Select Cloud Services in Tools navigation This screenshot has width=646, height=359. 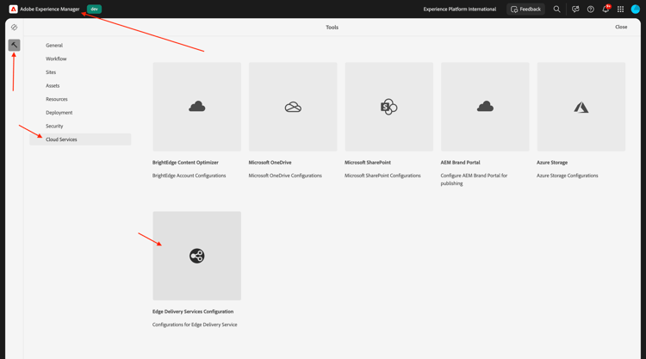80,139
